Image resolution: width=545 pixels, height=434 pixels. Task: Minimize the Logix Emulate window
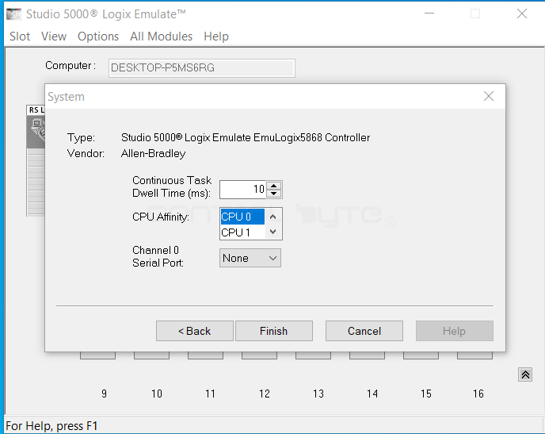click(x=429, y=13)
